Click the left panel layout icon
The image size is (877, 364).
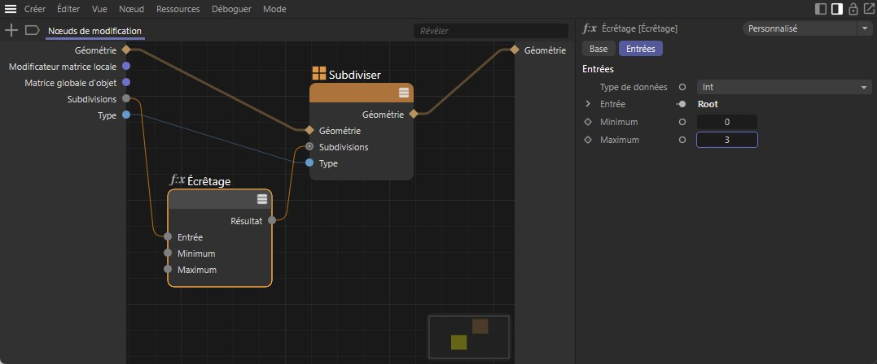(821, 9)
